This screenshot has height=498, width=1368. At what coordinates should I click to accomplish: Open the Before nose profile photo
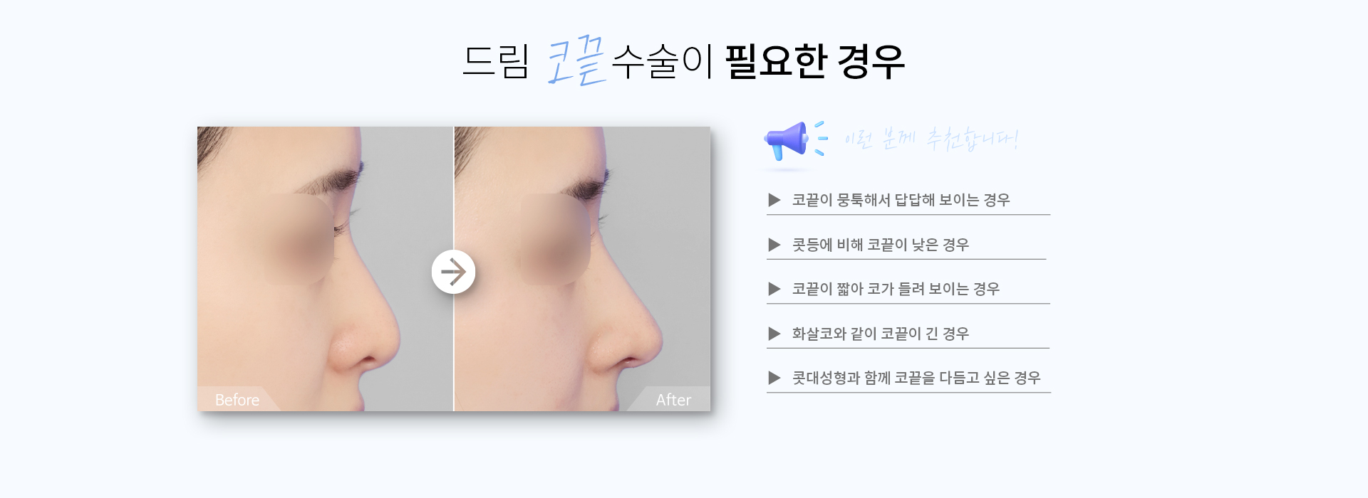(325, 269)
